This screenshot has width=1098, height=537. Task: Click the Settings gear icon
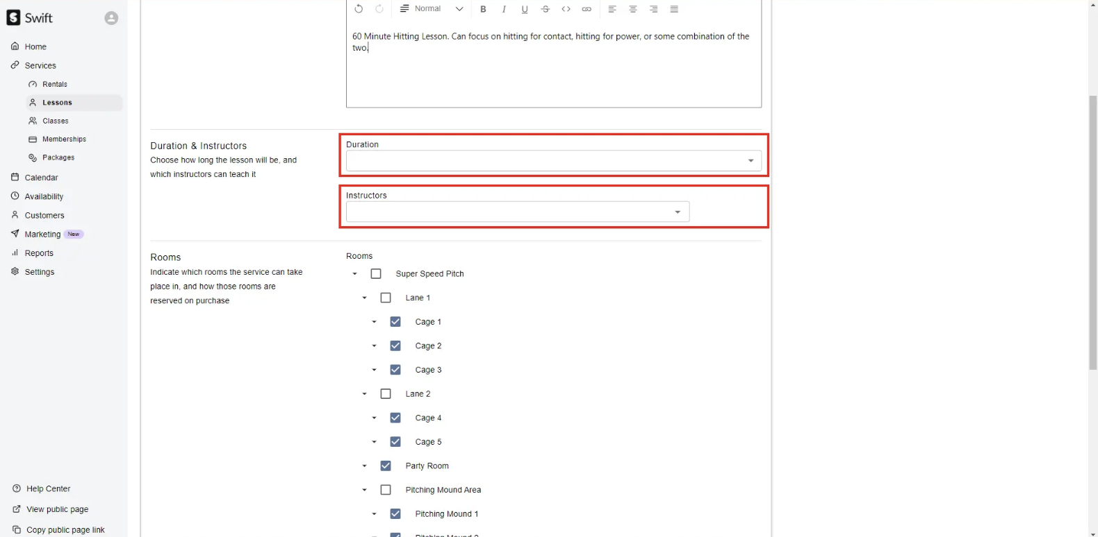coord(15,272)
